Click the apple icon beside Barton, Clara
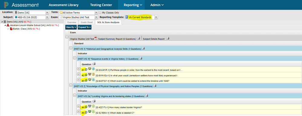Viewport: 302px width, 116px height. [x=11, y=29]
